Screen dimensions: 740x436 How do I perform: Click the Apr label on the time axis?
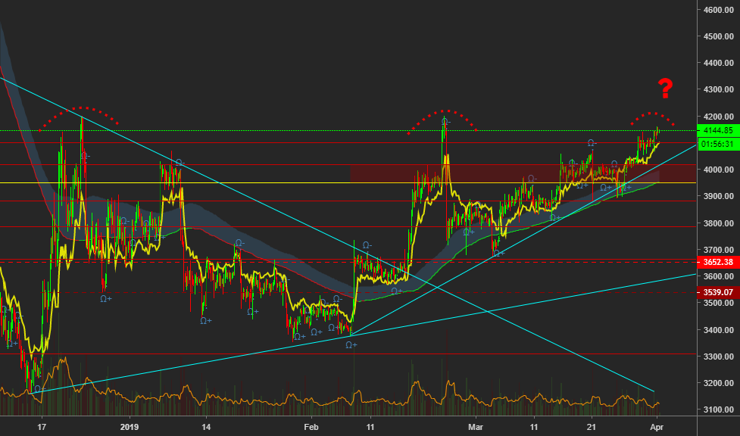click(656, 425)
